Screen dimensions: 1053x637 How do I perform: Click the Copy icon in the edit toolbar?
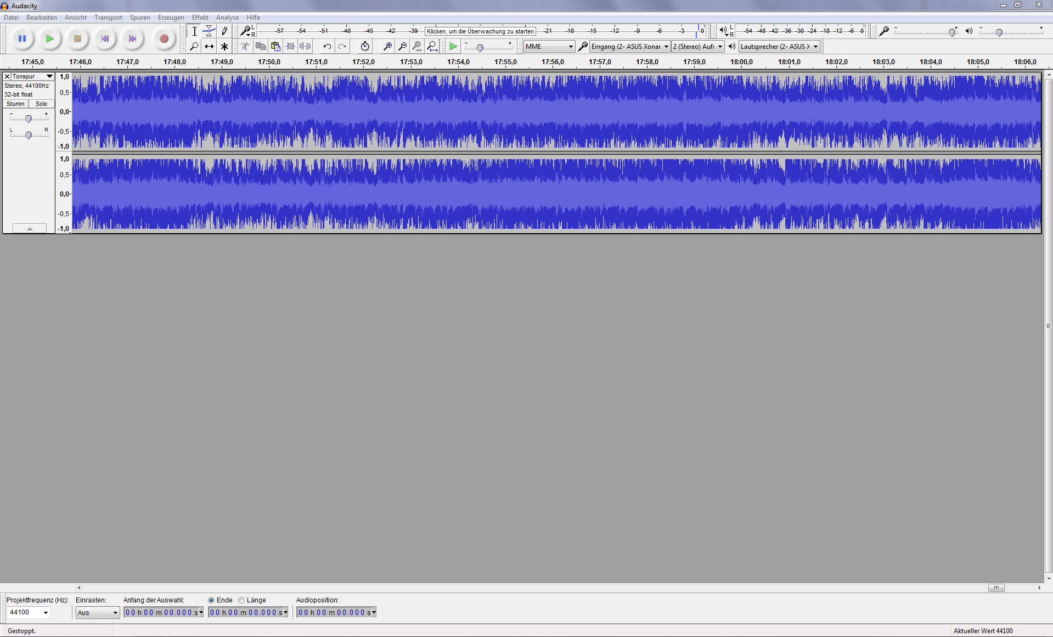click(261, 47)
